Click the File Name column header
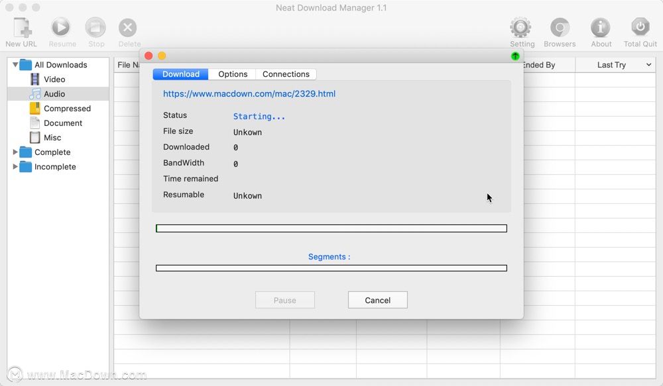The image size is (663, 386). point(127,65)
